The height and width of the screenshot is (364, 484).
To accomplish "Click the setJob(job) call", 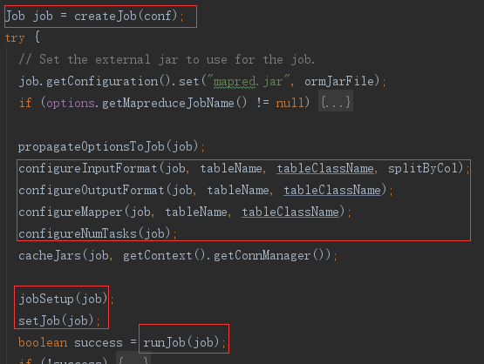I will tap(56, 320).
